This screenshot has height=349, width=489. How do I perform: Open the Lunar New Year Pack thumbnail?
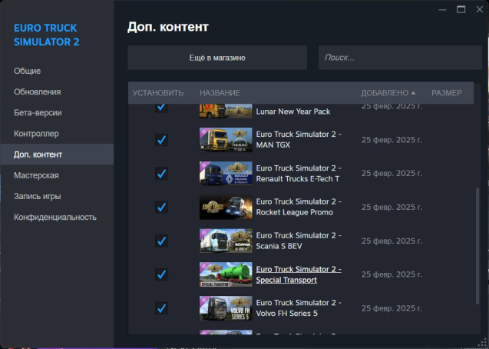(x=226, y=111)
